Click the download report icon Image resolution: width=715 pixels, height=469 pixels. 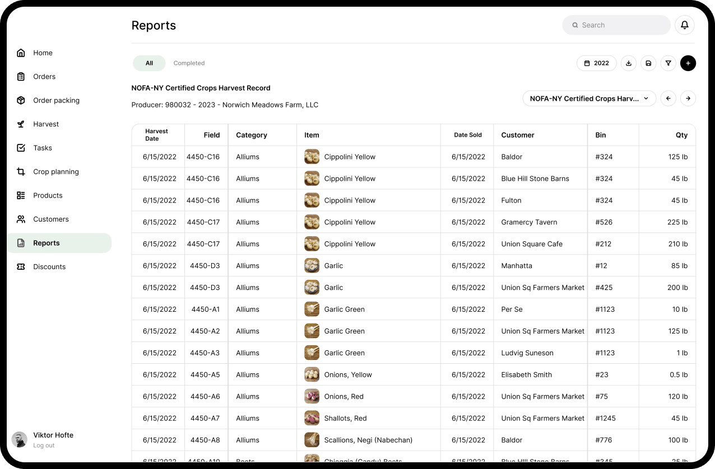(629, 63)
